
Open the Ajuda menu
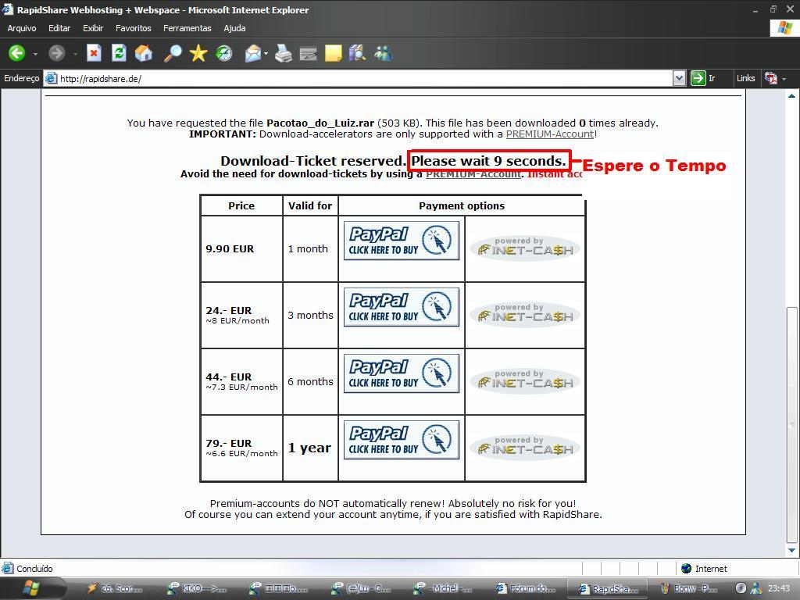pyautogui.click(x=234, y=28)
